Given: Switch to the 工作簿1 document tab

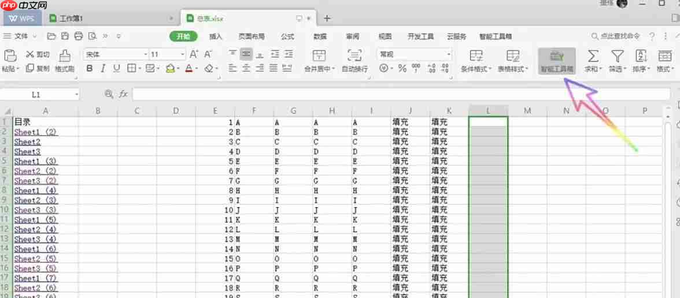Looking at the screenshot, I should 112,18.
